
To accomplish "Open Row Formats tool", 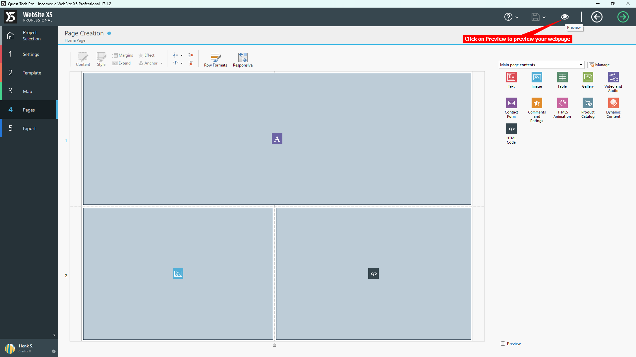I will click(215, 60).
